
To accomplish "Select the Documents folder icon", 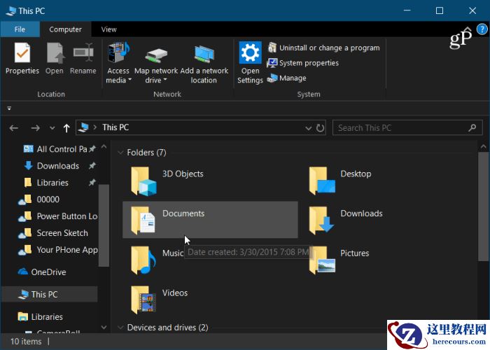I will pyautogui.click(x=143, y=220).
